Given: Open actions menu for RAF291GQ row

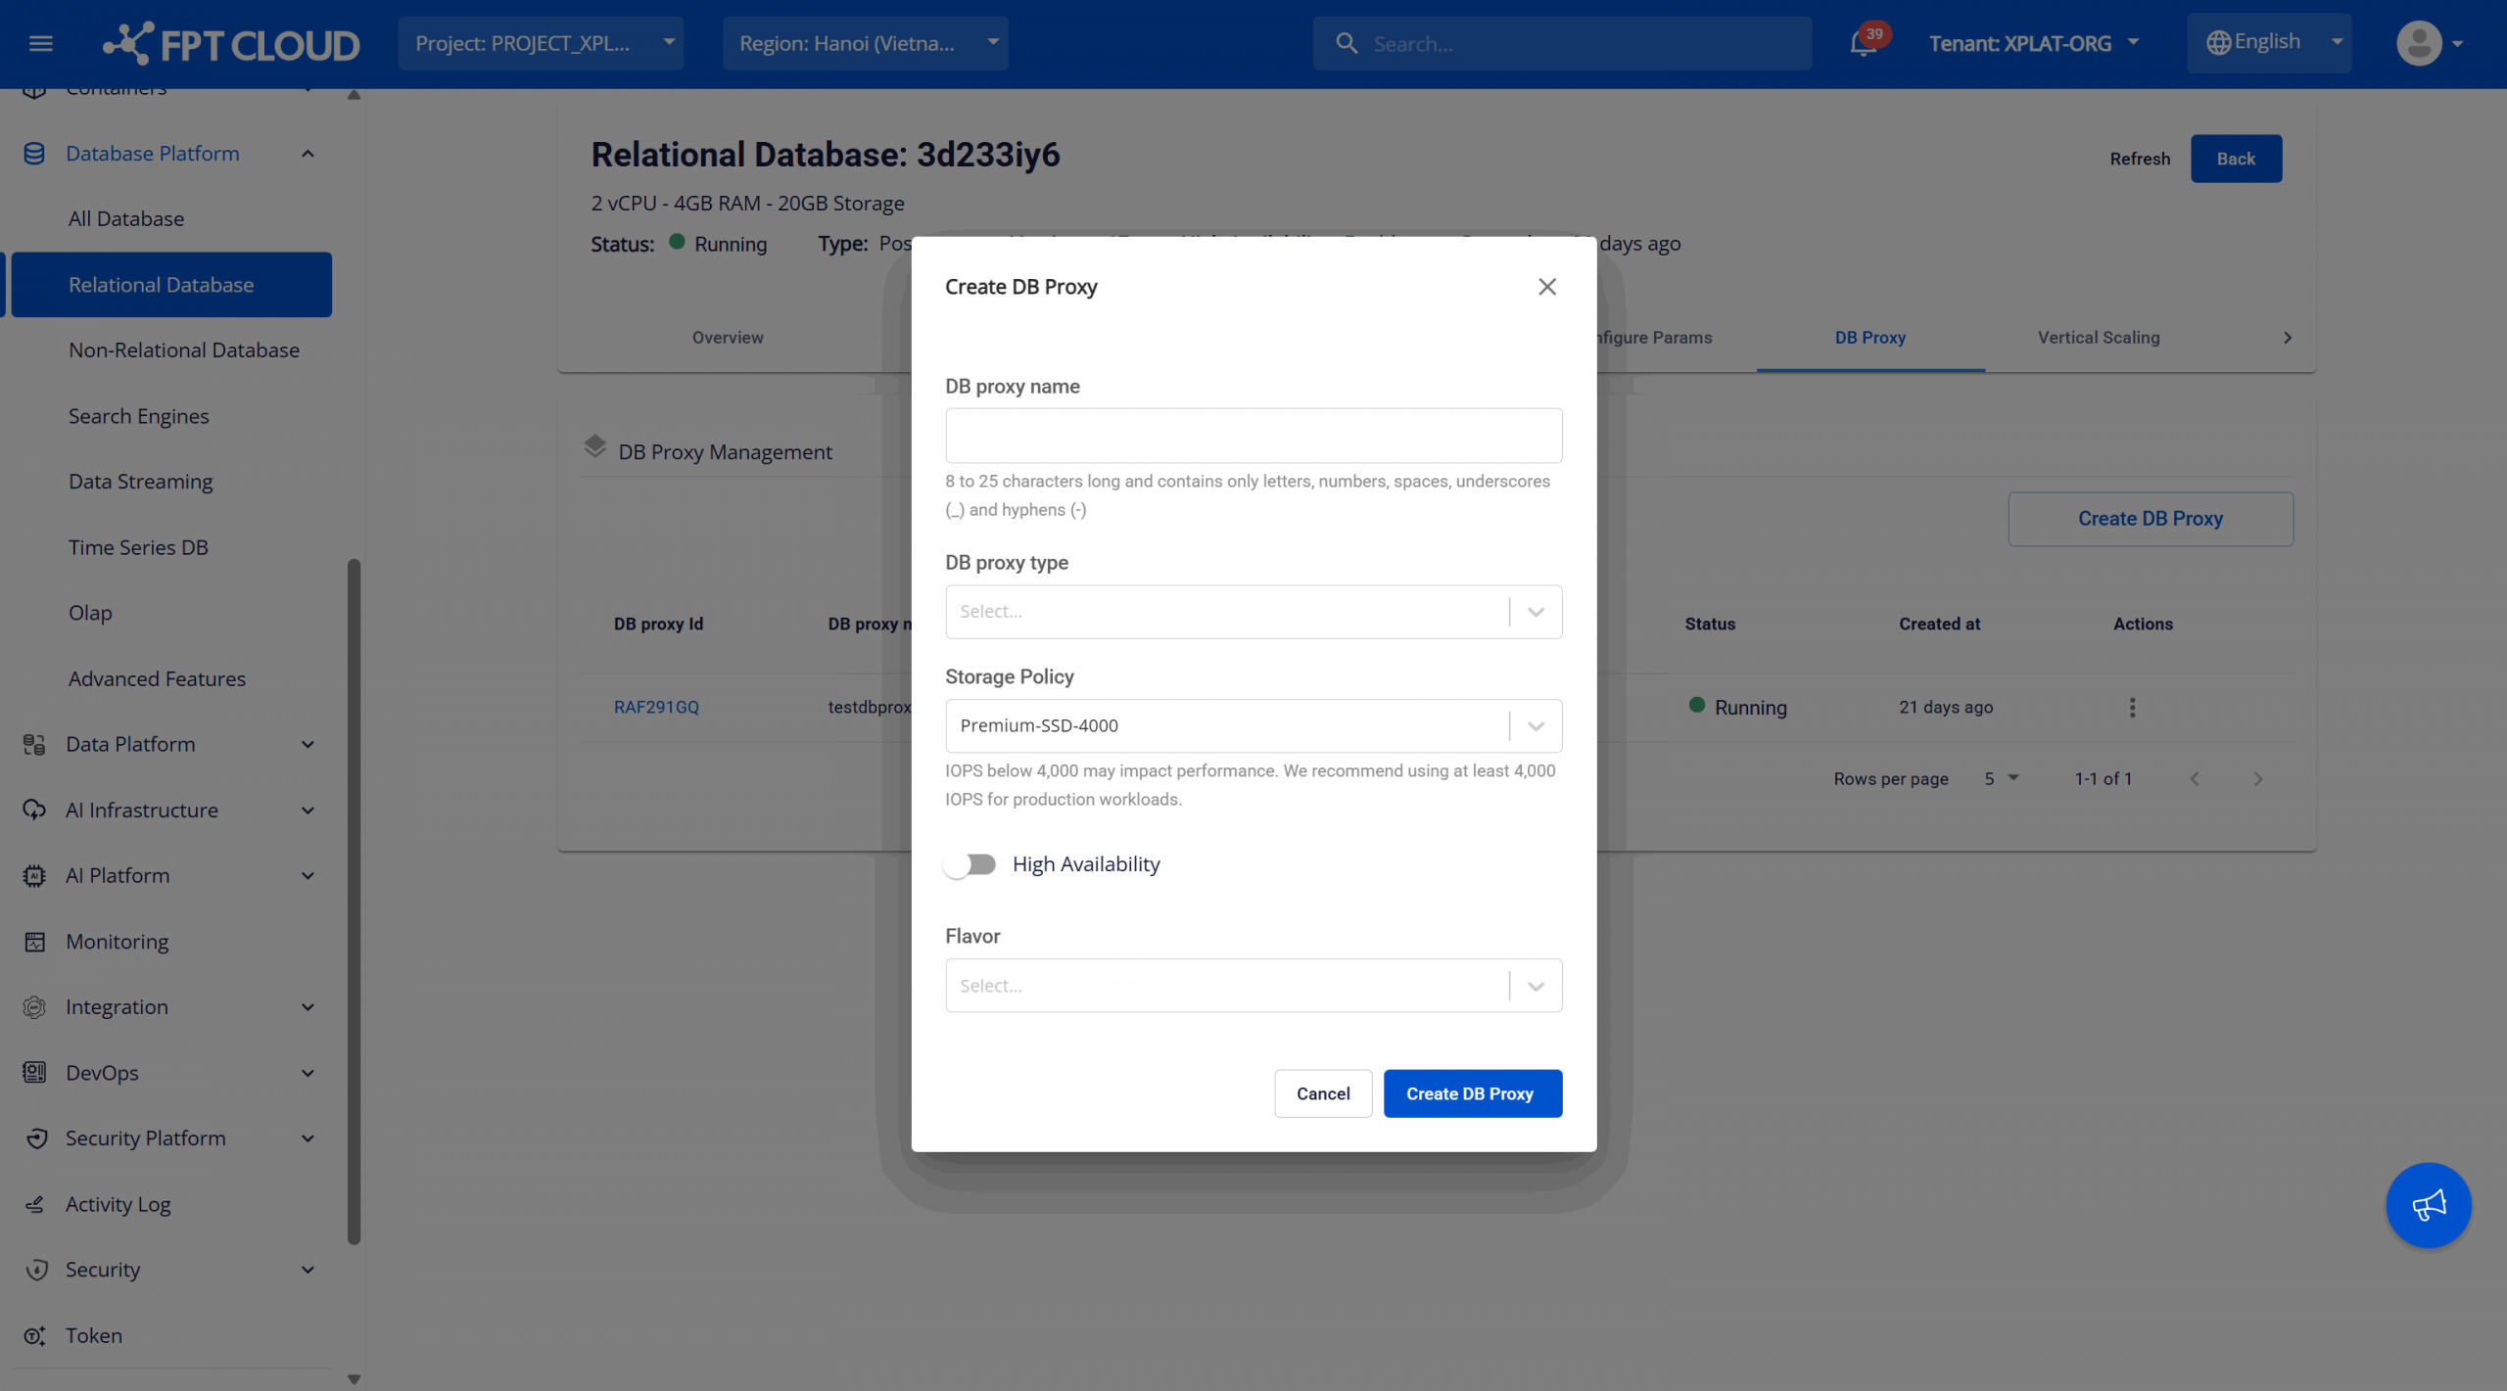Looking at the screenshot, I should 2132,707.
